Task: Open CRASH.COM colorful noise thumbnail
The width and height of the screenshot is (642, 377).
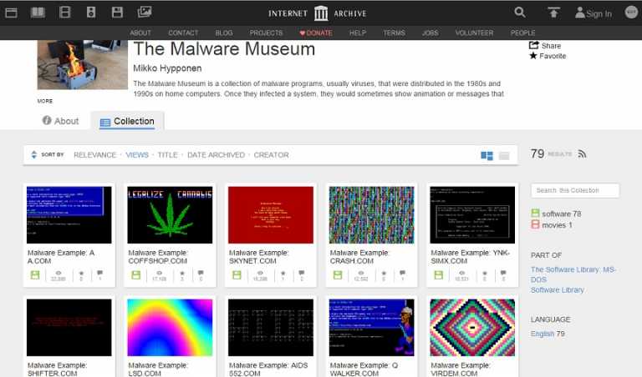Action: click(x=371, y=215)
